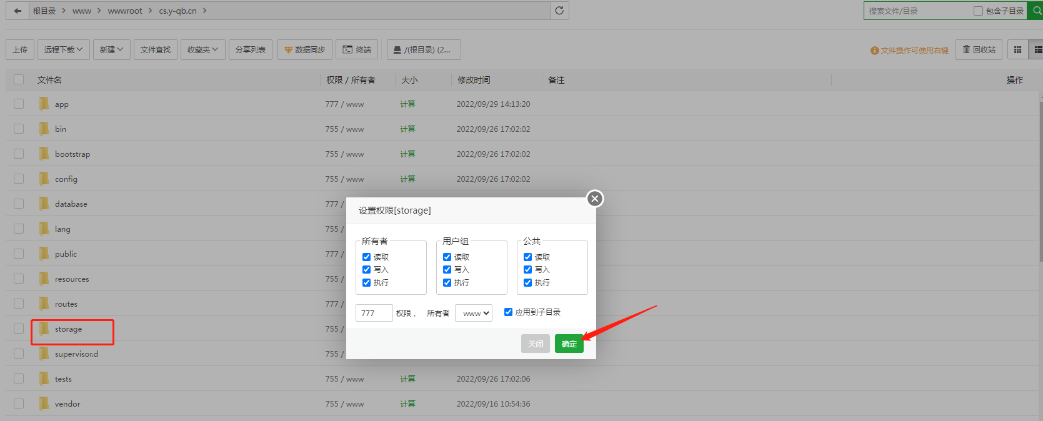Close the set permission dialog with X
The height and width of the screenshot is (421, 1043).
click(x=595, y=199)
